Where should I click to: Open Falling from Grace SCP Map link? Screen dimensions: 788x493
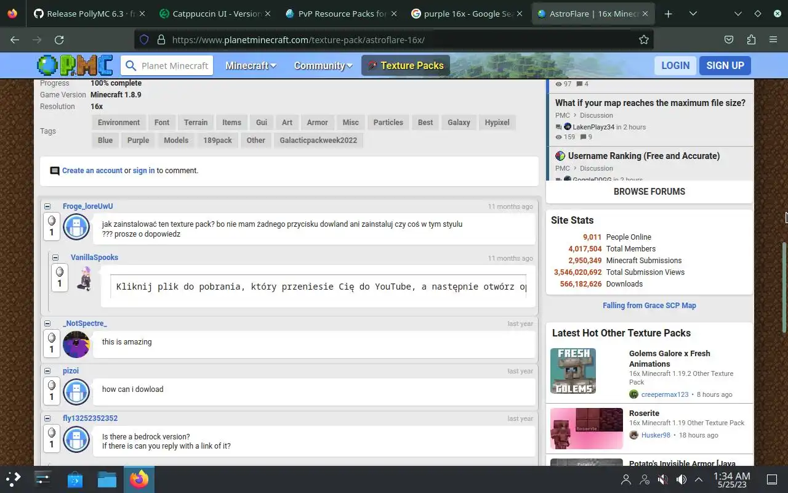tap(649, 306)
